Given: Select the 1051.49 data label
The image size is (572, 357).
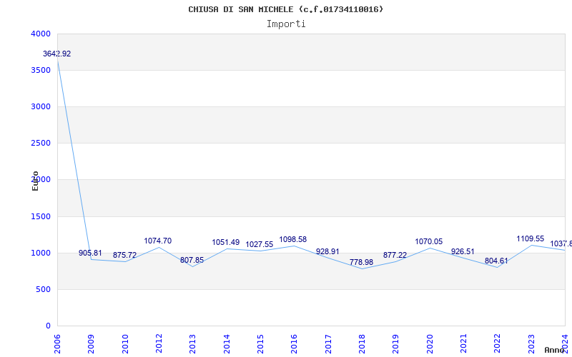Looking at the screenshot, I should coord(226,242).
